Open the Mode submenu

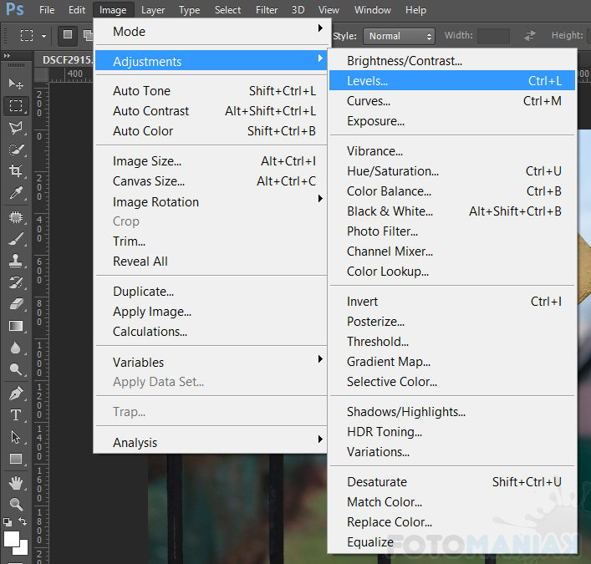[212, 31]
